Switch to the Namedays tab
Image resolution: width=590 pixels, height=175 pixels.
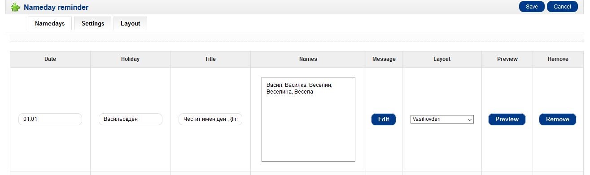tap(50, 23)
